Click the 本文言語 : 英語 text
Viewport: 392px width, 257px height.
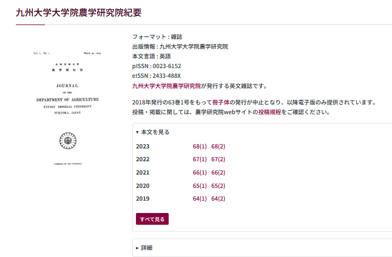point(151,56)
